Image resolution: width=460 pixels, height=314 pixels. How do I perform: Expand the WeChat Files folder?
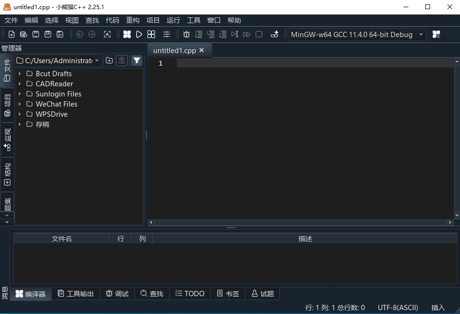click(20, 104)
